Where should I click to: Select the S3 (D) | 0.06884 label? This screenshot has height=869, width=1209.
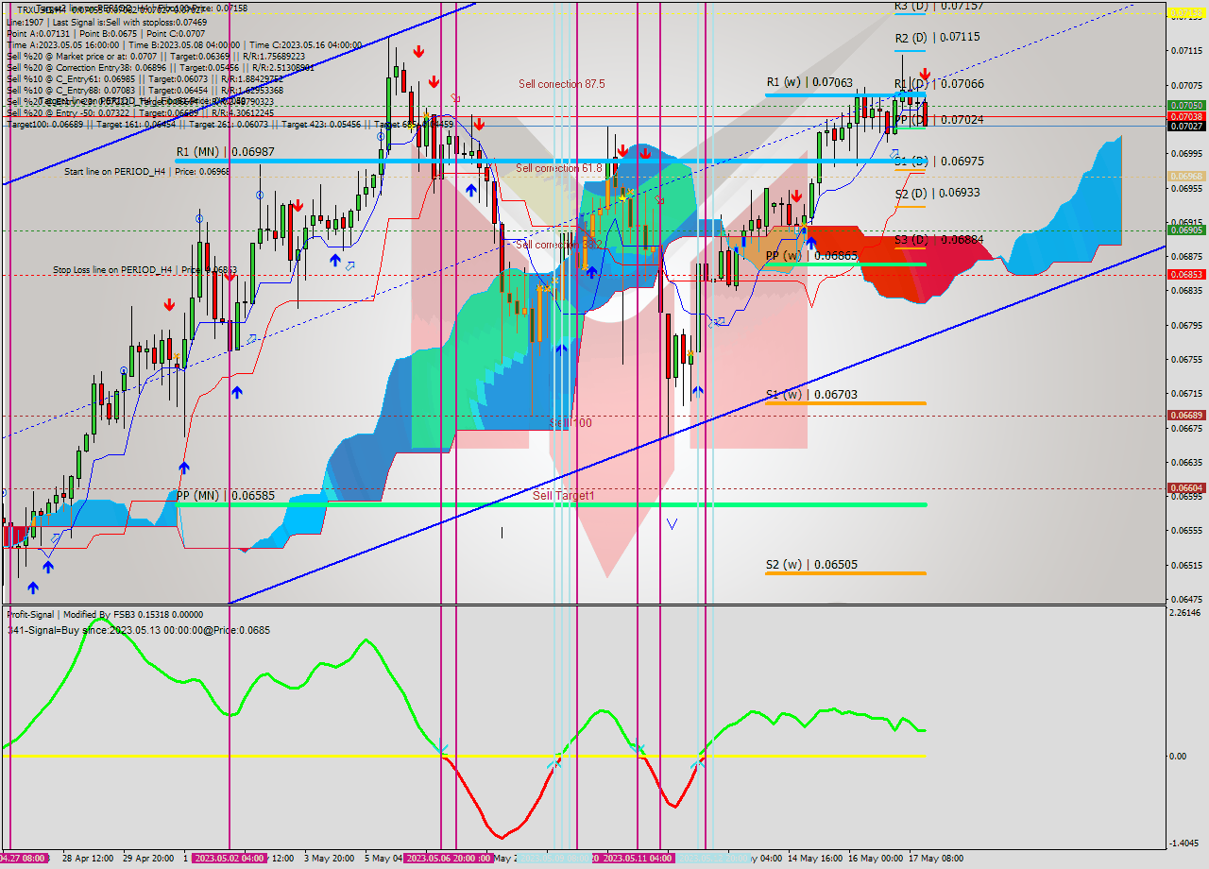(x=939, y=240)
